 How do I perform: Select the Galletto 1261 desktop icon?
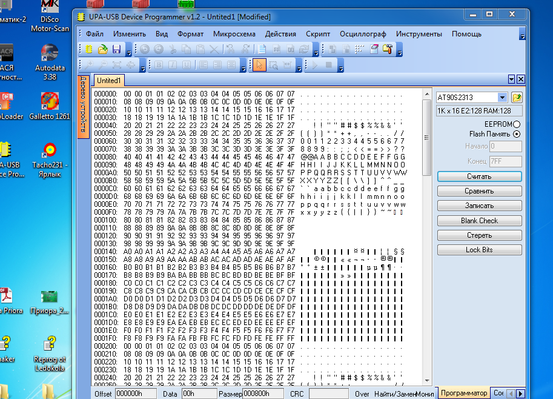click(50, 106)
